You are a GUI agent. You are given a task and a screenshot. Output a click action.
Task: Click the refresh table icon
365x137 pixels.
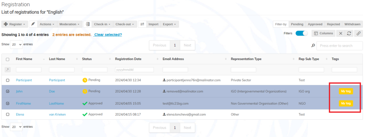pyautogui.click(x=349, y=33)
